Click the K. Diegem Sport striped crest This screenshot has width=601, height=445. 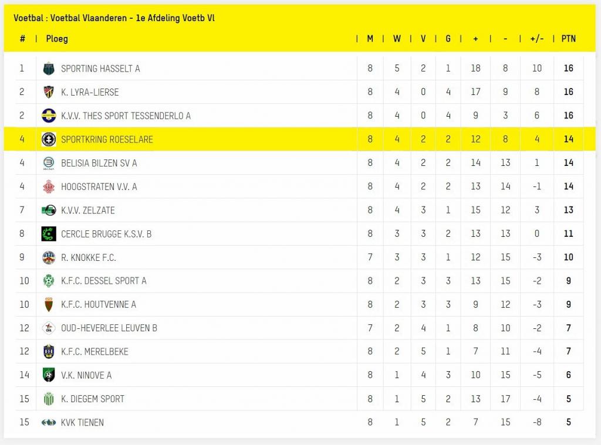point(49,399)
